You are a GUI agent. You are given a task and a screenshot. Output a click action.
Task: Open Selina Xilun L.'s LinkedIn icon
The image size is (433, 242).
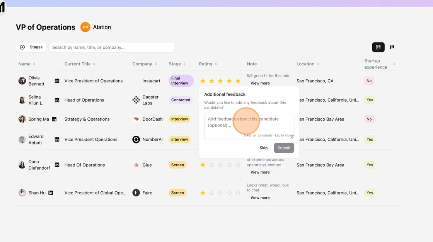pyautogui.click(x=57, y=100)
